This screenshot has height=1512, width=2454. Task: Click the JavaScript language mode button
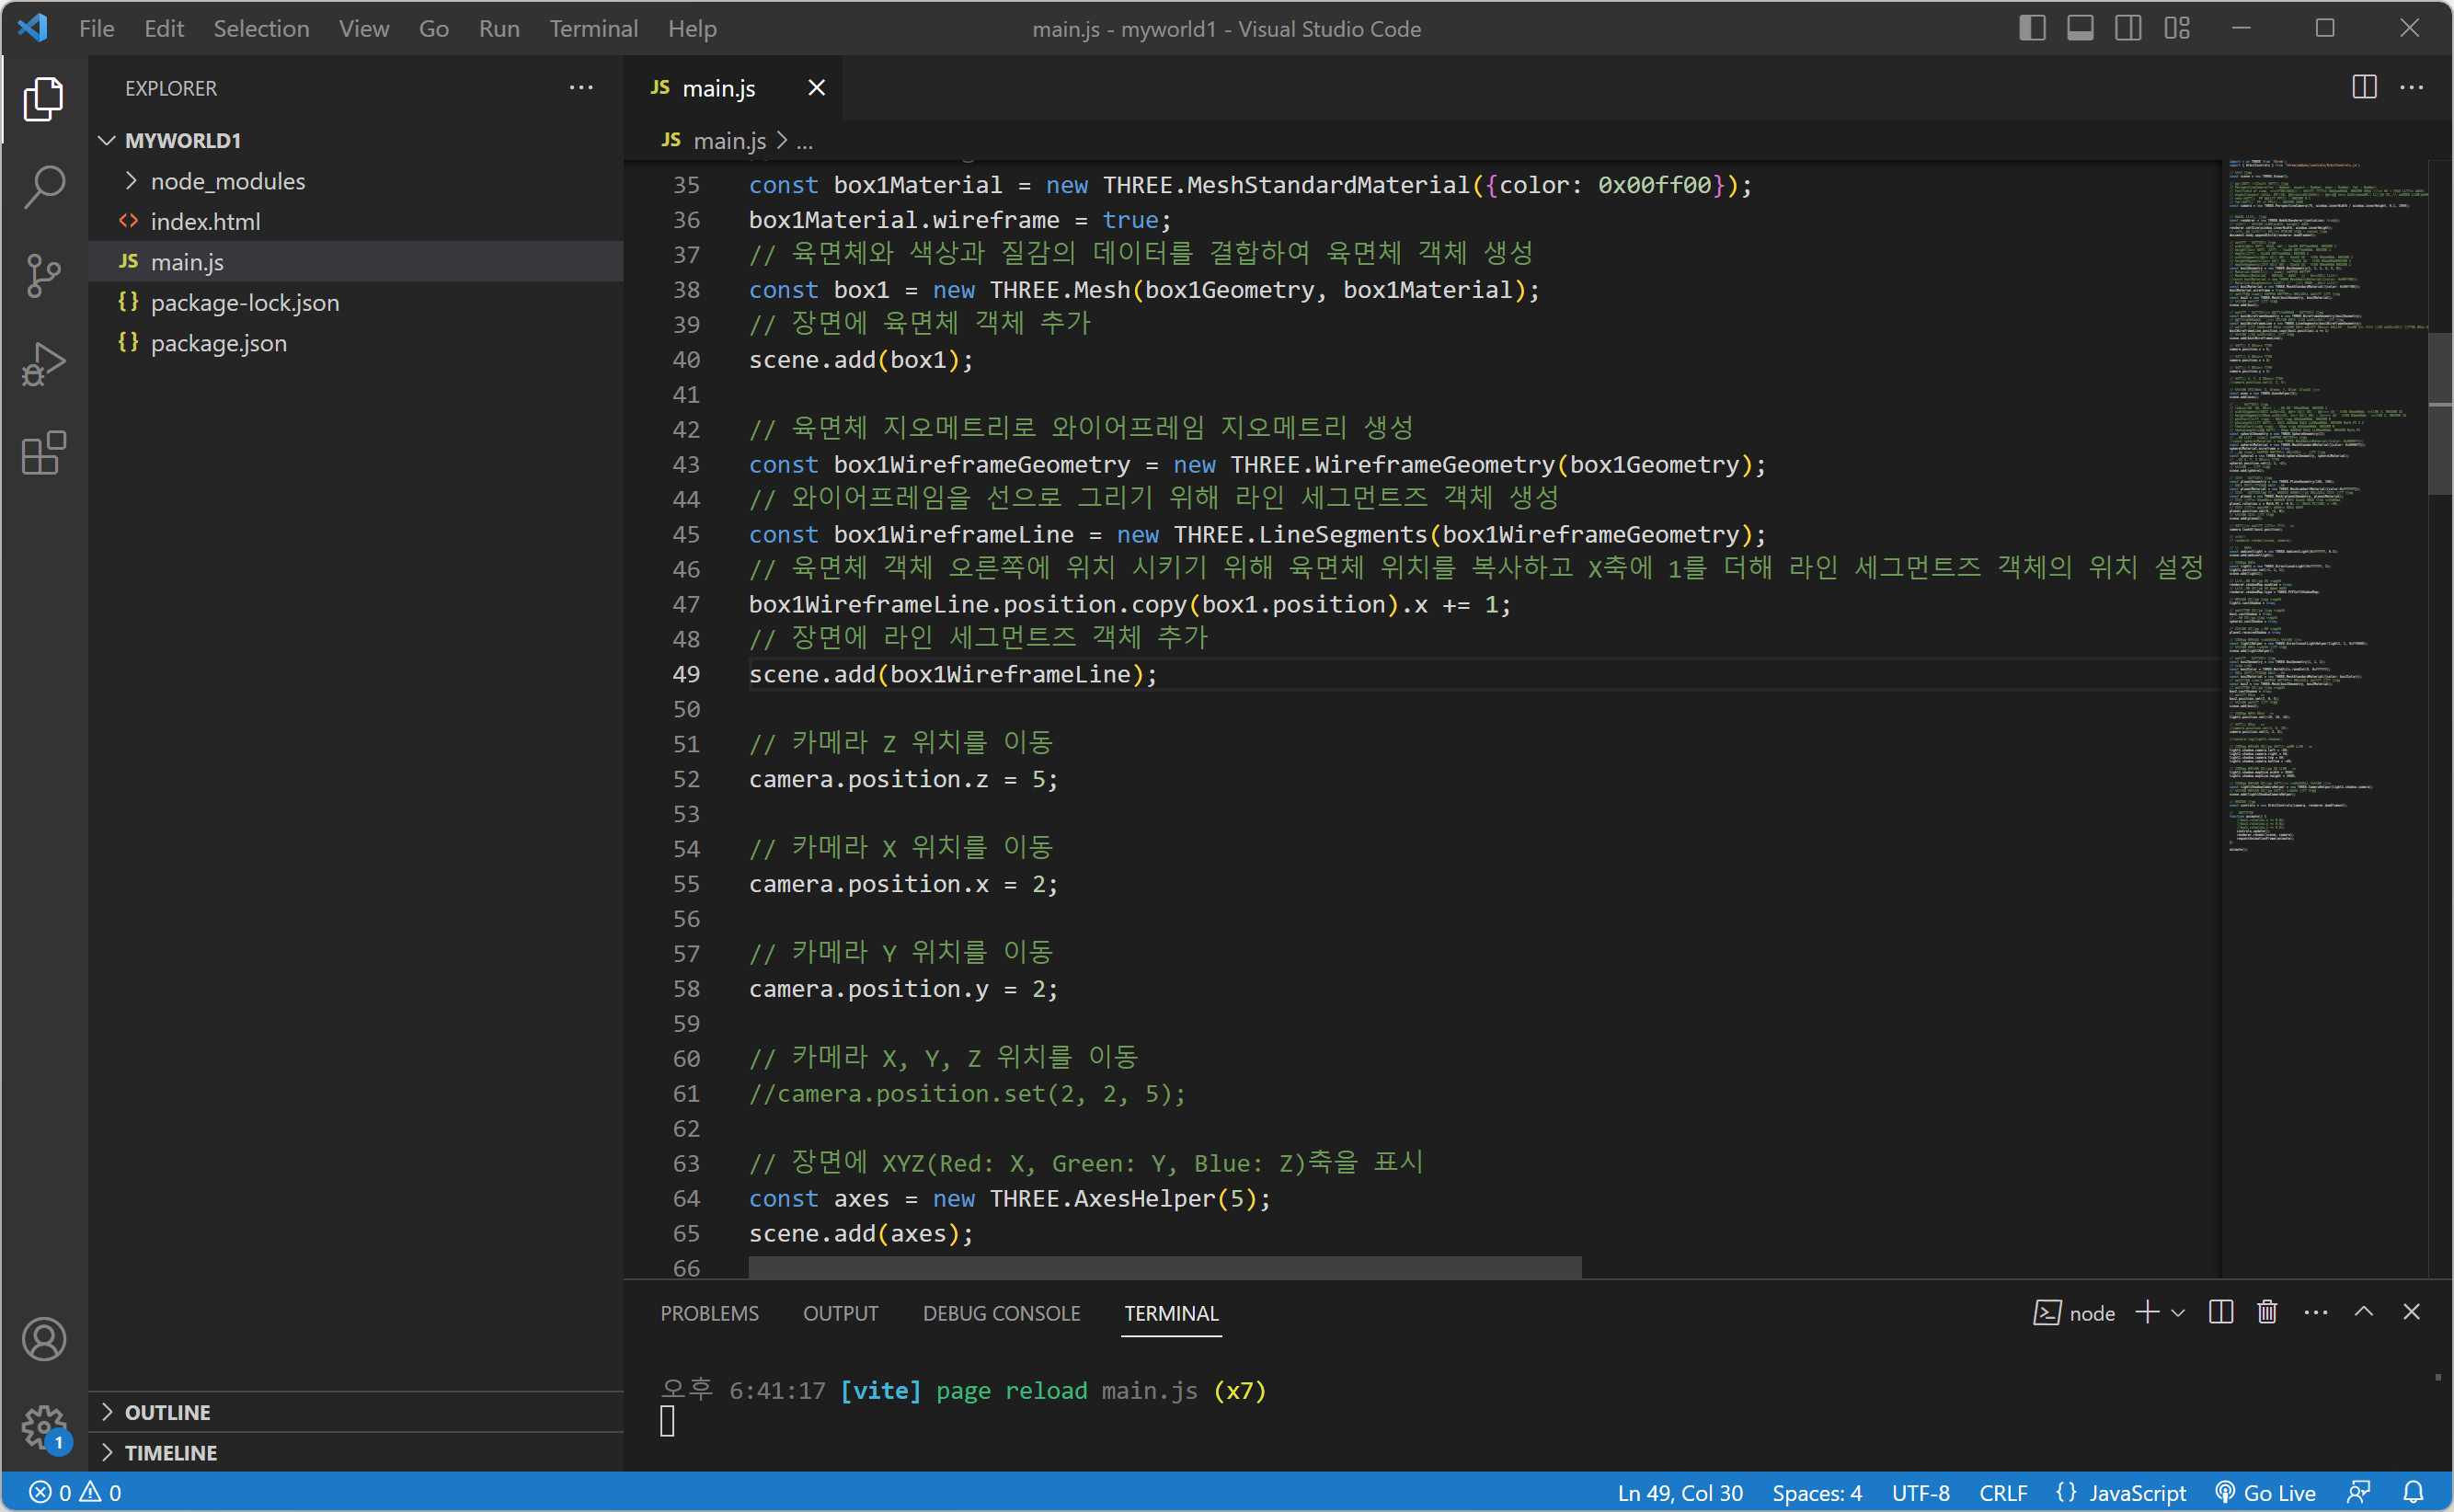(2136, 1492)
